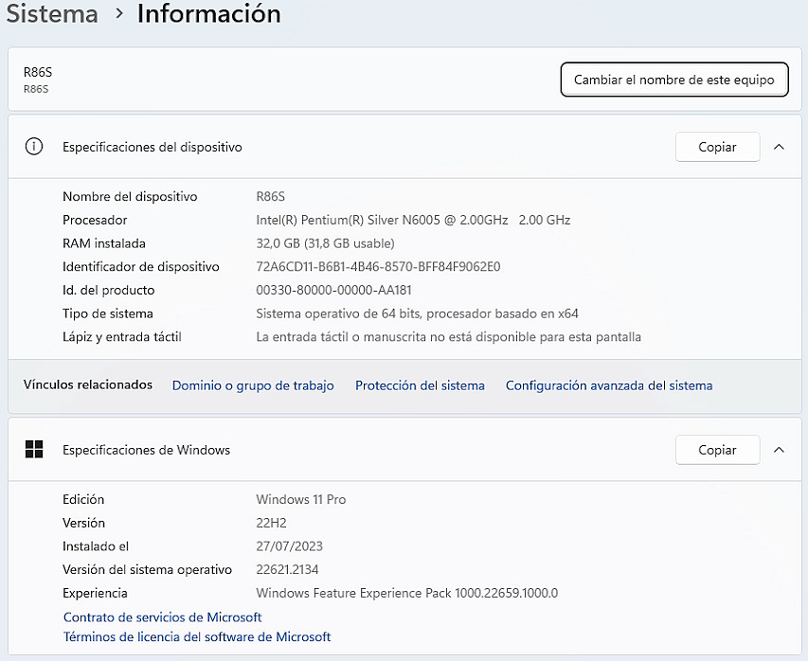Click the Windows Feature Experience Pack value
Viewport: 808px width, 661px height.
coord(407,593)
